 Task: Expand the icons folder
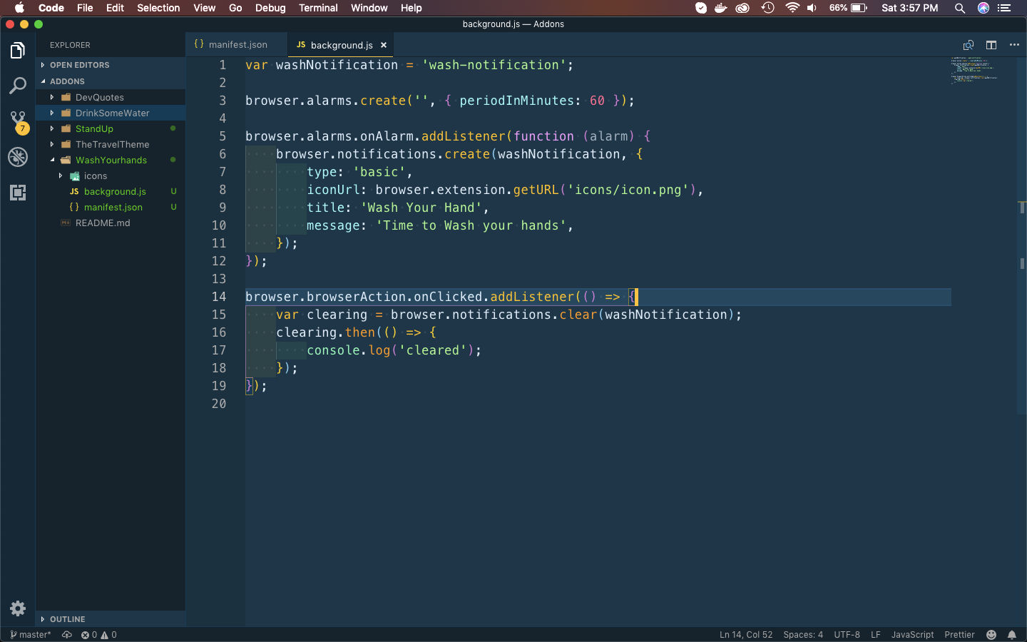(111, 175)
